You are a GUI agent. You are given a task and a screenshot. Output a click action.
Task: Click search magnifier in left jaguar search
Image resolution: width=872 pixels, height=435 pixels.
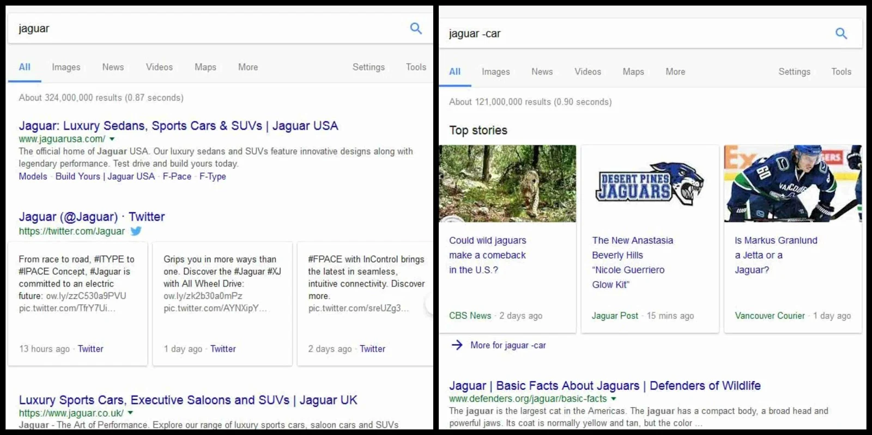pyautogui.click(x=416, y=28)
